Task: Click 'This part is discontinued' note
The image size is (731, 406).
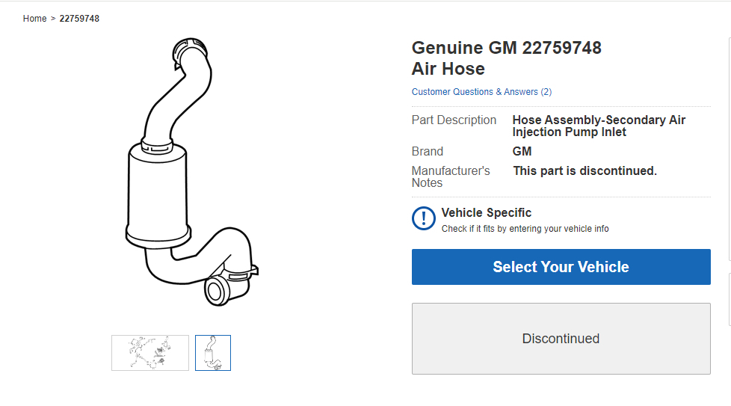Action: (x=585, y=170)
